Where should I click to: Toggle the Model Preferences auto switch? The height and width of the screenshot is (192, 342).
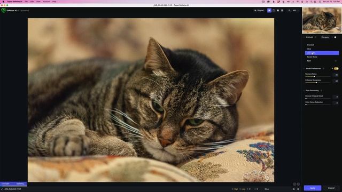[336, 69]
